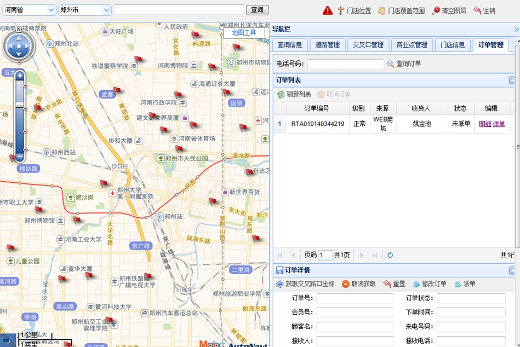Focus the 订单状态 field
The height and width of the screenshot is (347, 520).
[471, 298]
